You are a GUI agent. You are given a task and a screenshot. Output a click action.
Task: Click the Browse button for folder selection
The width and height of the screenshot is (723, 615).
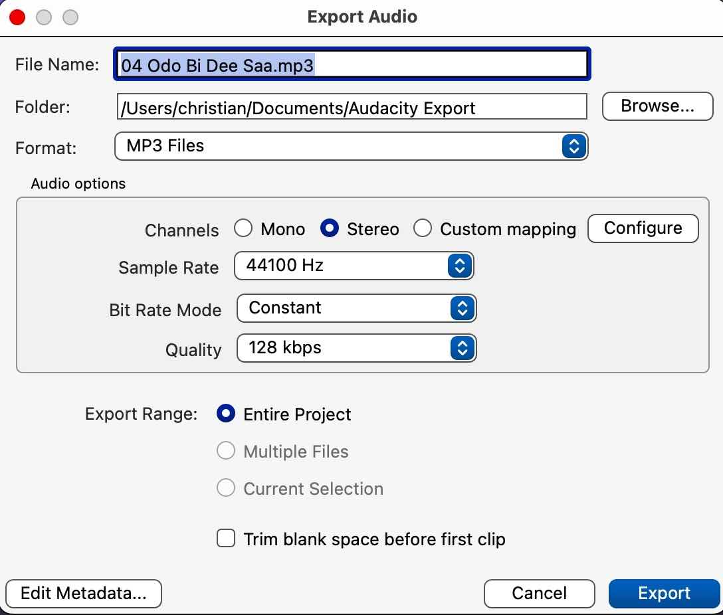pyautogui.click(x=657, y=106)
